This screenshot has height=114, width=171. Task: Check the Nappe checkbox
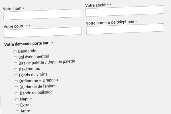17,99
